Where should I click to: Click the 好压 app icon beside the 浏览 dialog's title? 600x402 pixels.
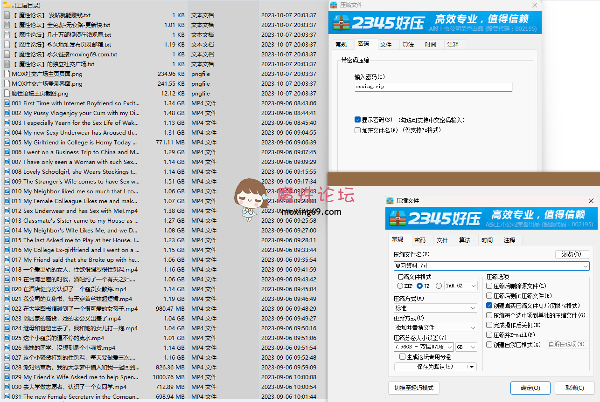(x=390, y=201)
